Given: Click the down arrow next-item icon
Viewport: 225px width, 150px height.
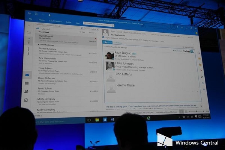Looking at the screenshot, I should coord(204,89).
